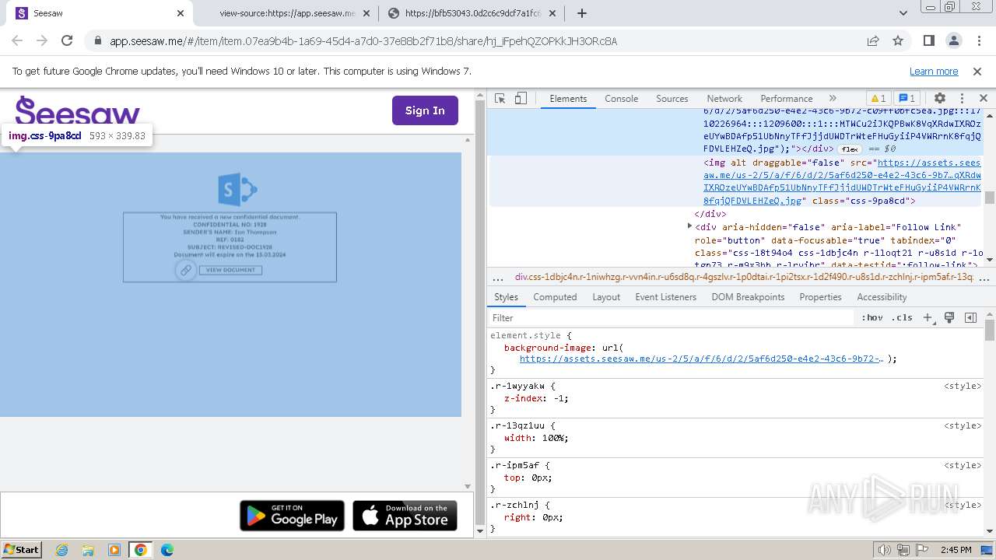Focus the styles Filter field

tap(672, 317)
